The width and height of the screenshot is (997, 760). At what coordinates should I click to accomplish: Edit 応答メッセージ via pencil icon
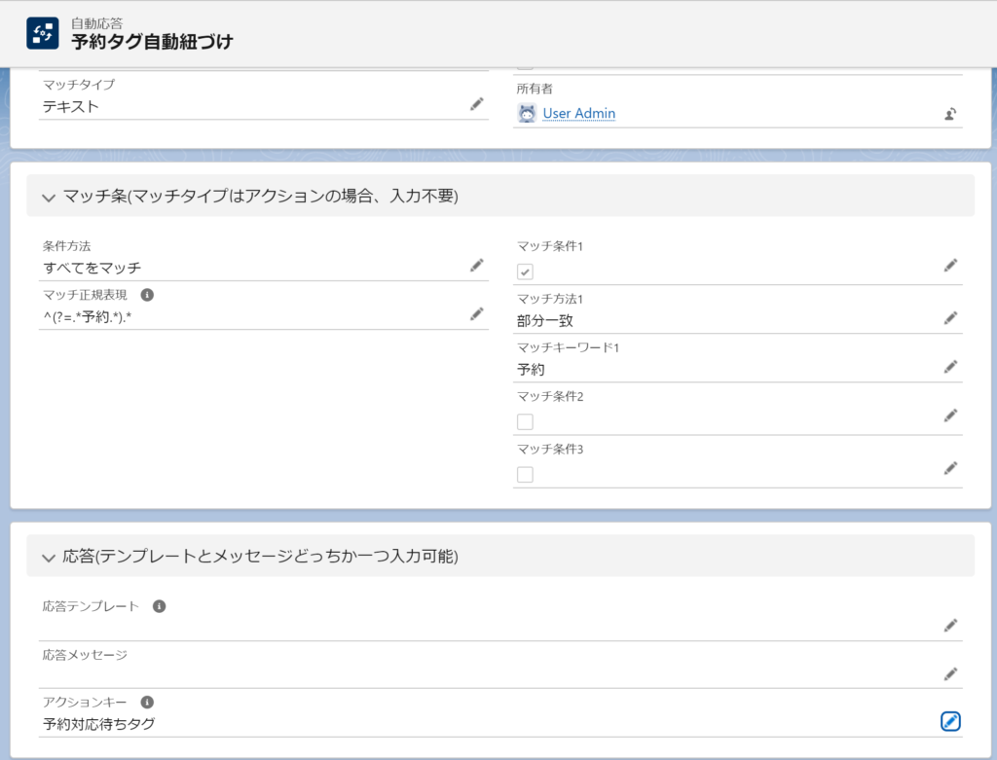[950, 673]
